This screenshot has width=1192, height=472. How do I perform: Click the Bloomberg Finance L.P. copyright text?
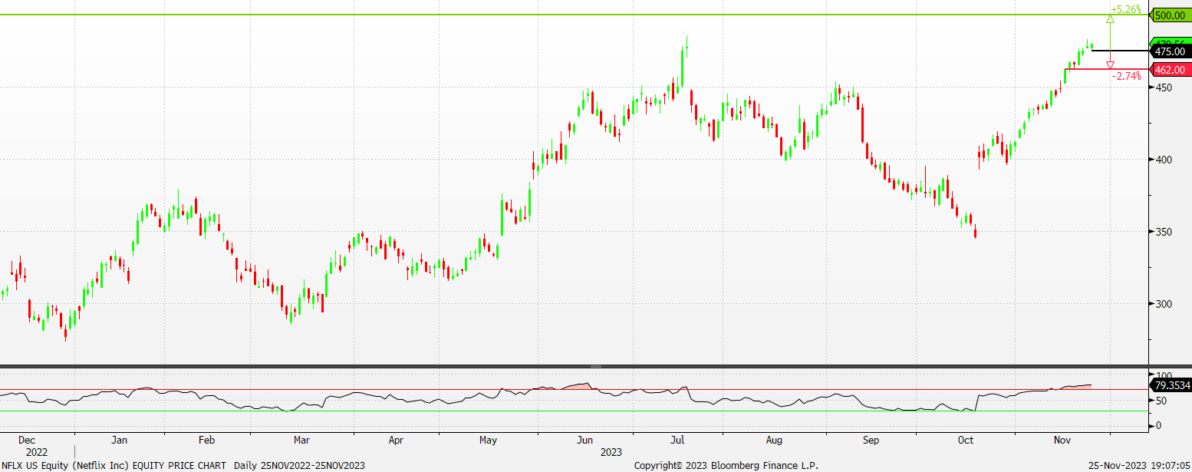coord(726,465)
